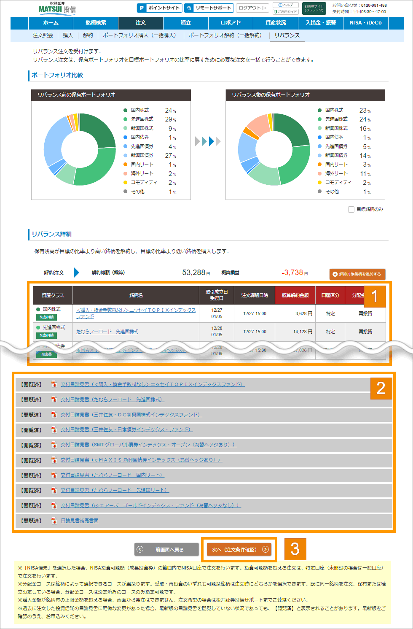Open リモートサポート
Image resolution: width=413 pixels, height=629 pixels.
click(209, 8)
